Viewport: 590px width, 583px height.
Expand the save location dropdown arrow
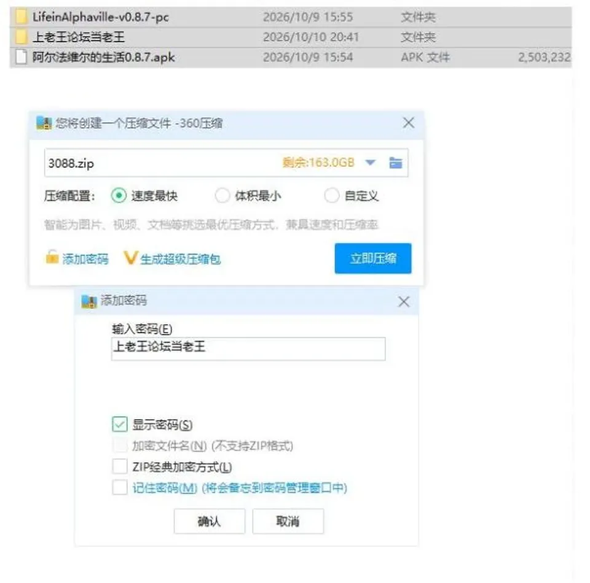(370, 163)
